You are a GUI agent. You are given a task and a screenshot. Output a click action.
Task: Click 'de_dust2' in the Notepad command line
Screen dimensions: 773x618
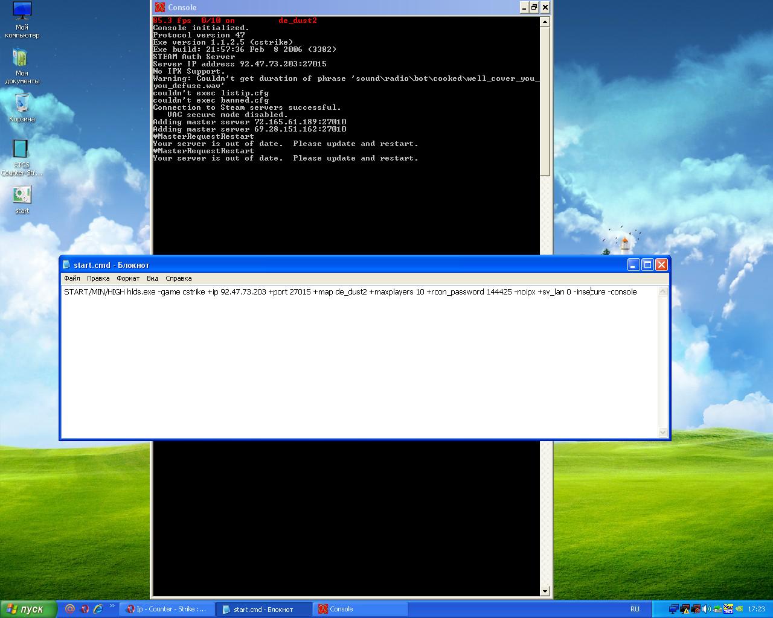pyautogui.click(x=351, y=292)
